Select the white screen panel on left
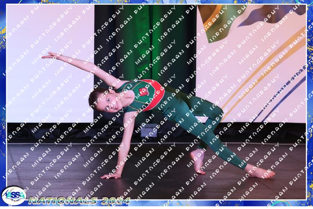The image size is (313, 209). coord(46,92)
